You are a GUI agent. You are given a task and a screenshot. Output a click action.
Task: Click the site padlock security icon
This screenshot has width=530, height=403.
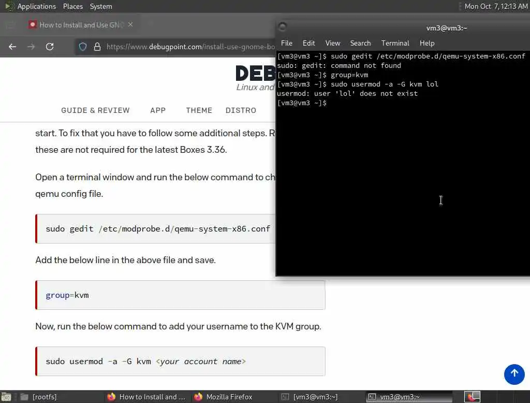point(97,47)
